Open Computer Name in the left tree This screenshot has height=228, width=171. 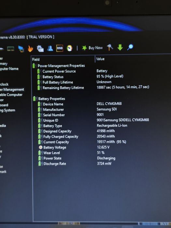click(x=9, y=69)
